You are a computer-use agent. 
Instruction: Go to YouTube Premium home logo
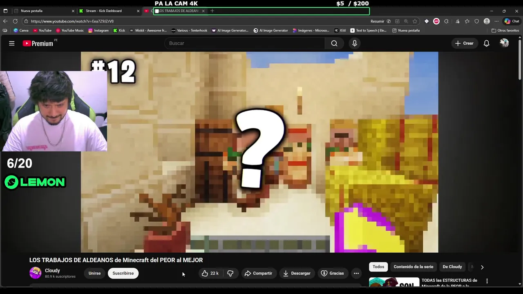pos(38,43)
